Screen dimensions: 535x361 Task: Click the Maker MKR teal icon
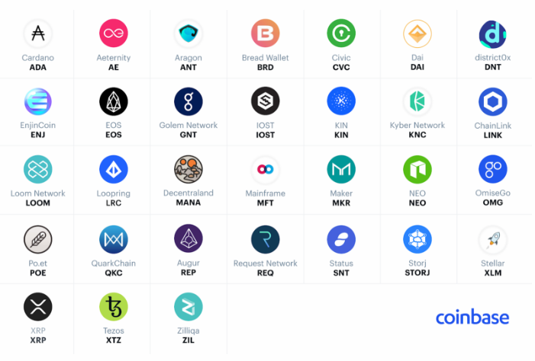pos(341,169)
